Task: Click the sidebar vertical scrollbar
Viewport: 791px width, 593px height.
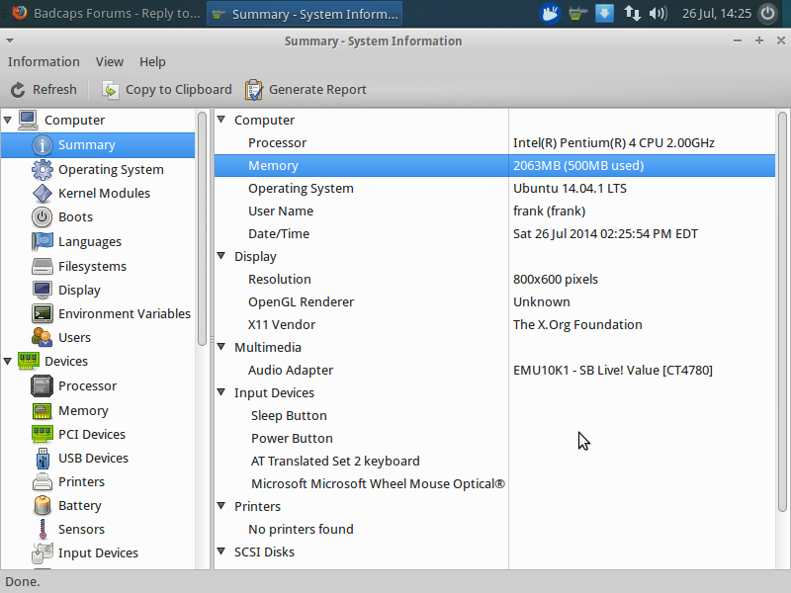Action: (x=203, y=227)
